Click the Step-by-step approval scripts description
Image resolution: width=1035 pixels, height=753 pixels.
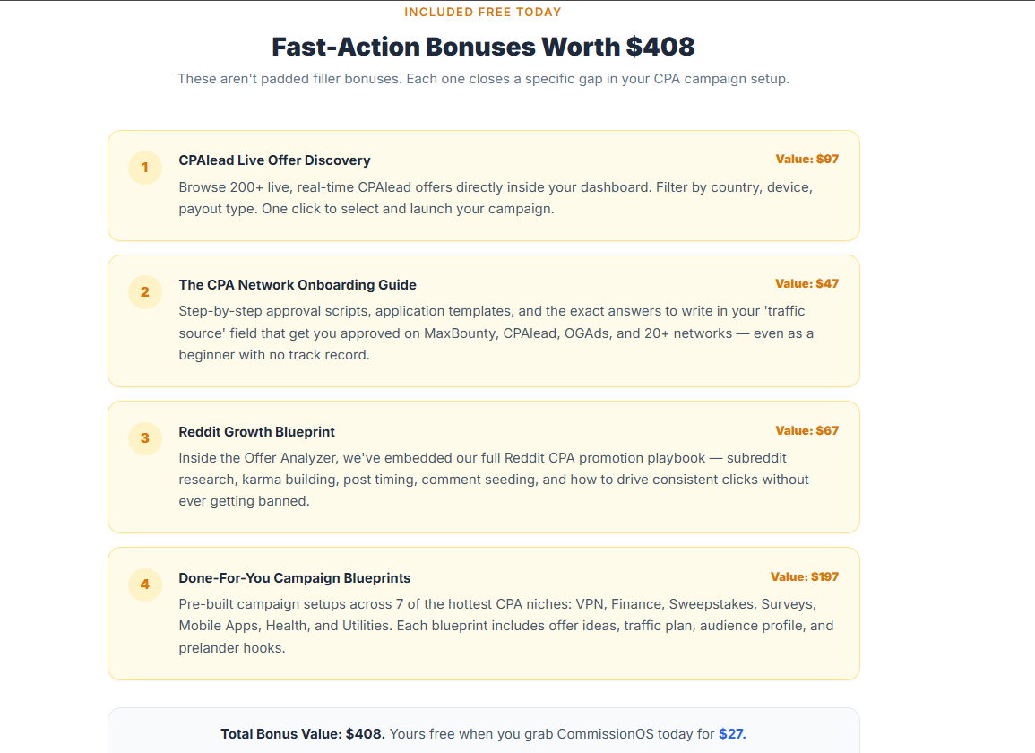click(496, 333)
